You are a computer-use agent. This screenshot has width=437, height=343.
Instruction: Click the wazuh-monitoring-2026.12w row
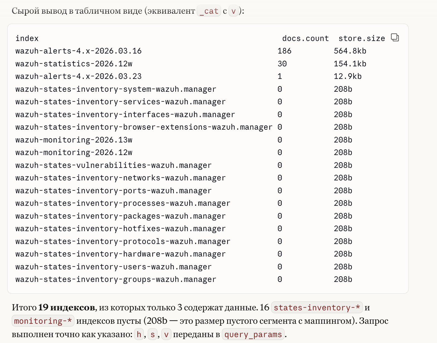[184, 153]
